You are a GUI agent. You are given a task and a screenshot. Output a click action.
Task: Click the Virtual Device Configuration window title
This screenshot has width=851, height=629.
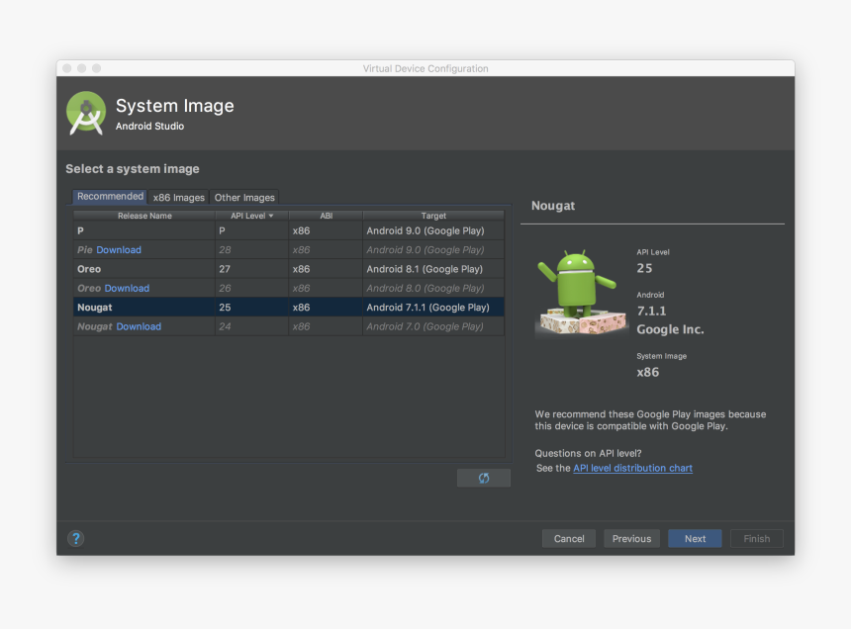(425, 68)
